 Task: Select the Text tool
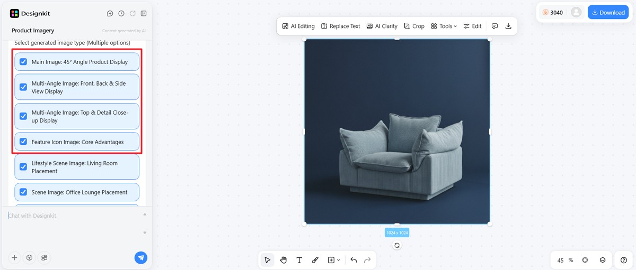299,260
